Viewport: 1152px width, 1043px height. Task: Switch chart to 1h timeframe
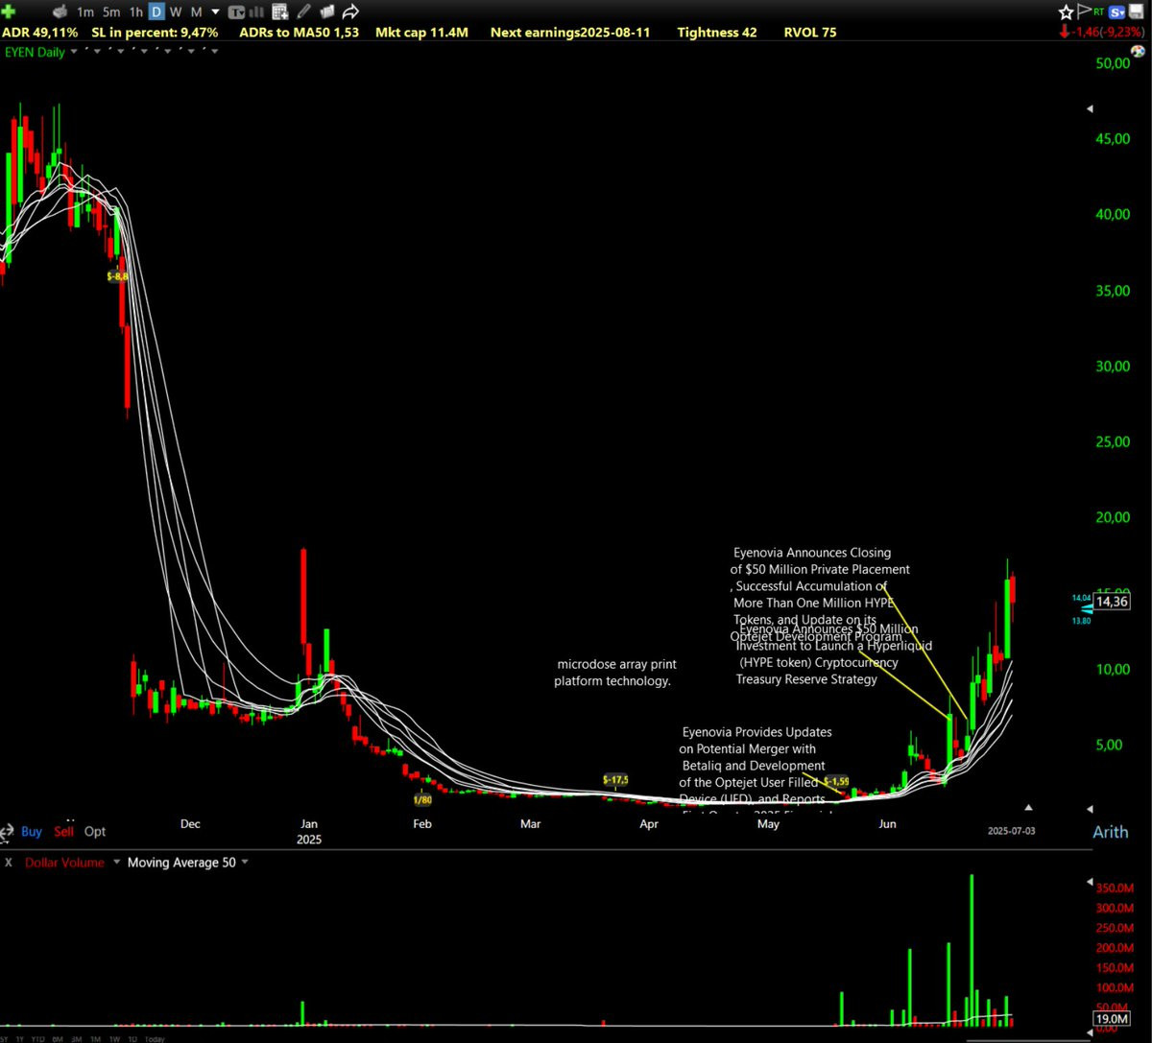pos(136,12)
